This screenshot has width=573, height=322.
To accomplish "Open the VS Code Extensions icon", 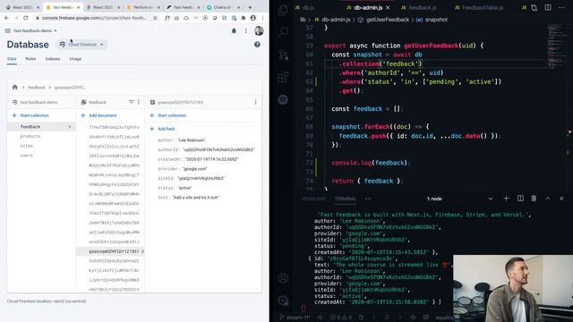I will pyautogui.click(x=283, y=77).
